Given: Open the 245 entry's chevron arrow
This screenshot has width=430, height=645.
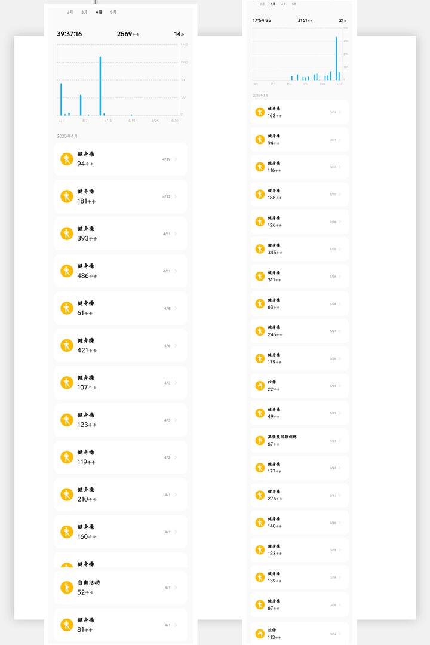Looking at the screenshot, I should pos(340,331).
